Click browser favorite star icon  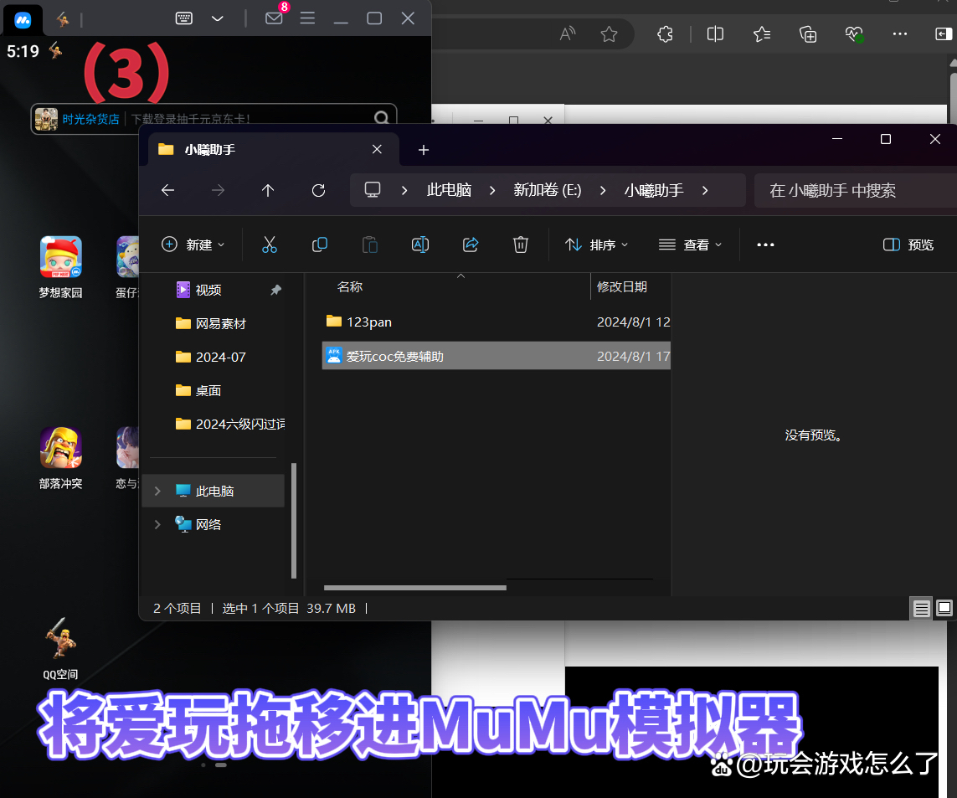pos(609,33)
